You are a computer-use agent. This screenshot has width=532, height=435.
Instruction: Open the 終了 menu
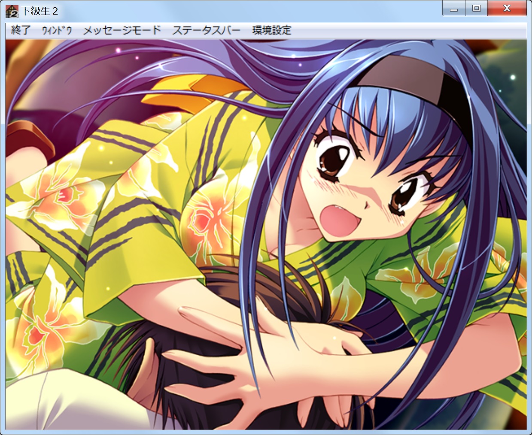point(21,30)
